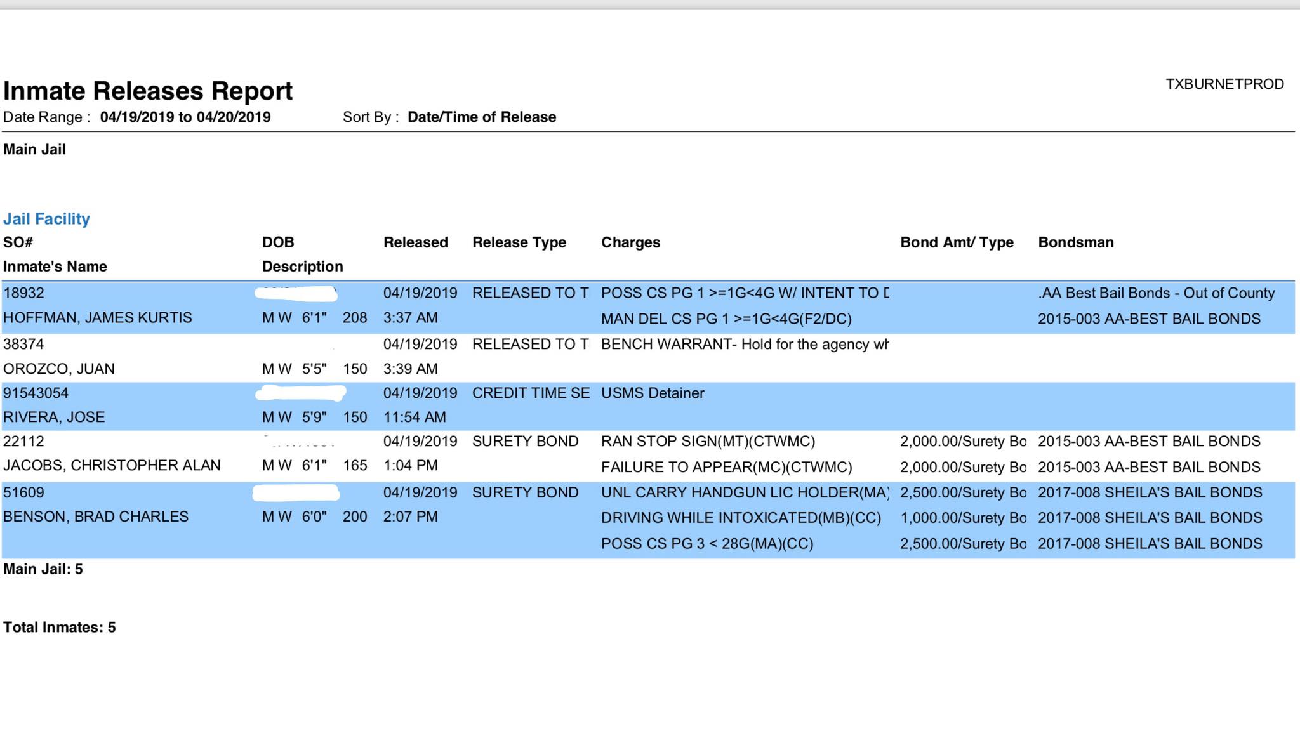
Task: Click release time 3:39 AM
Action: click(x=411, y=369)
